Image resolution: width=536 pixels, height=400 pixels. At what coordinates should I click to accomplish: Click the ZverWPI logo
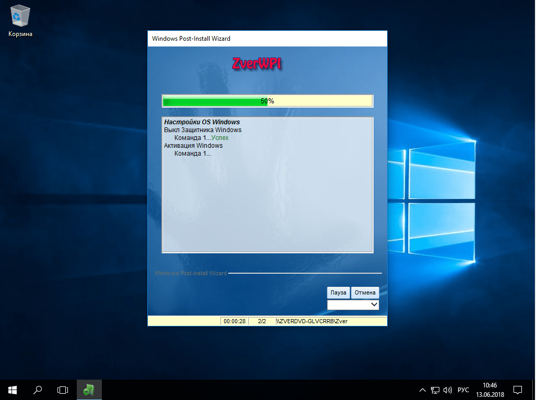257,64
